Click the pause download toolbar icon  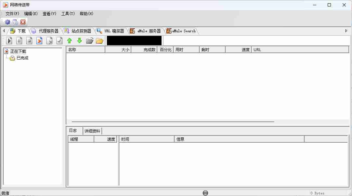[20, 41]
